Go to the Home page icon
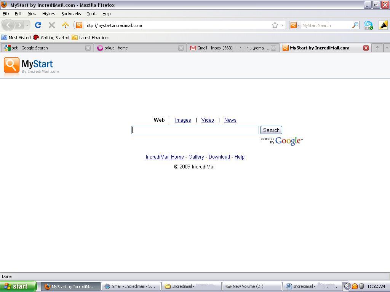The height and width of the screenshot is (292, 390). coord(66,25)
